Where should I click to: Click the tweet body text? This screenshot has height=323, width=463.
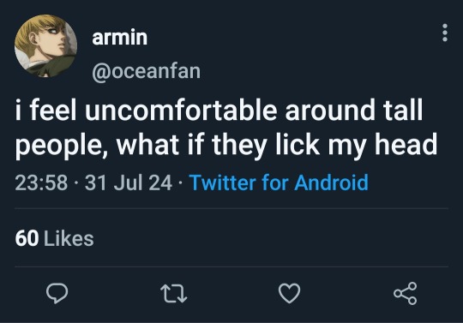pyautogui.click(x=226, y=128)
